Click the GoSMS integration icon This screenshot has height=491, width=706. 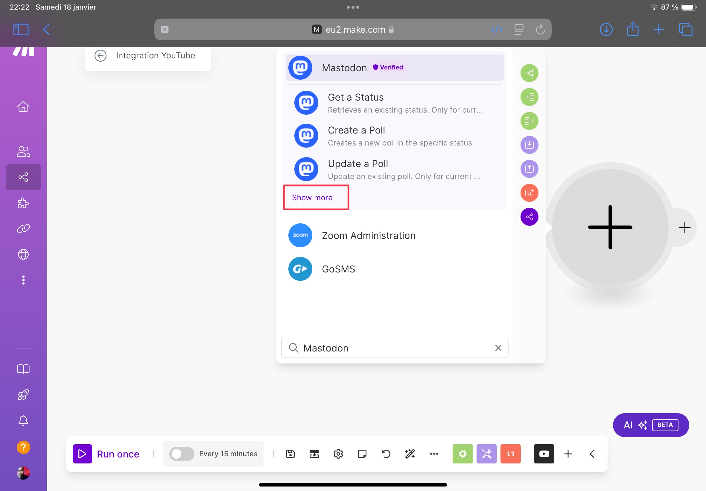pos(299,269)
